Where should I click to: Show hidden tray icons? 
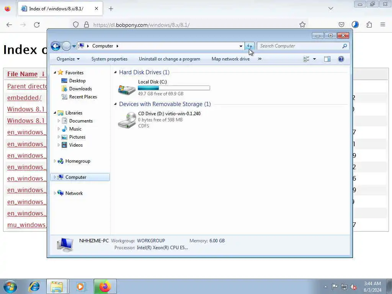(325, 287)
